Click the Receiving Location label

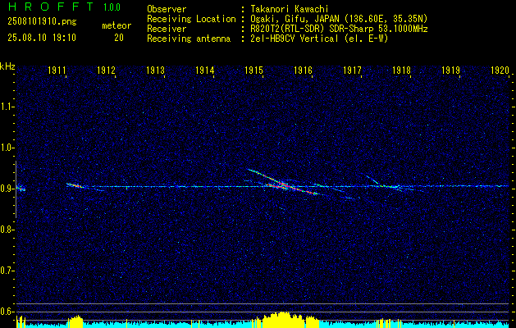[x=191, y=19]
